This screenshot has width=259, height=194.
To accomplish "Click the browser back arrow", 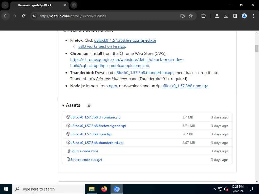I will (6, 16).
